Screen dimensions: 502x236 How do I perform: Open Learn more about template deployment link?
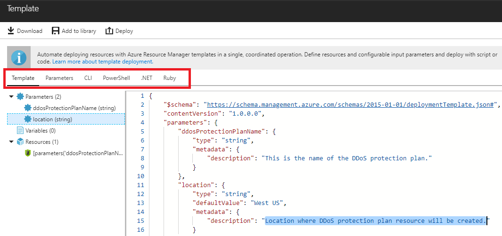102,62
